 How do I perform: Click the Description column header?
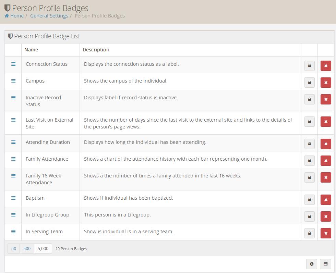pos(96,50)
